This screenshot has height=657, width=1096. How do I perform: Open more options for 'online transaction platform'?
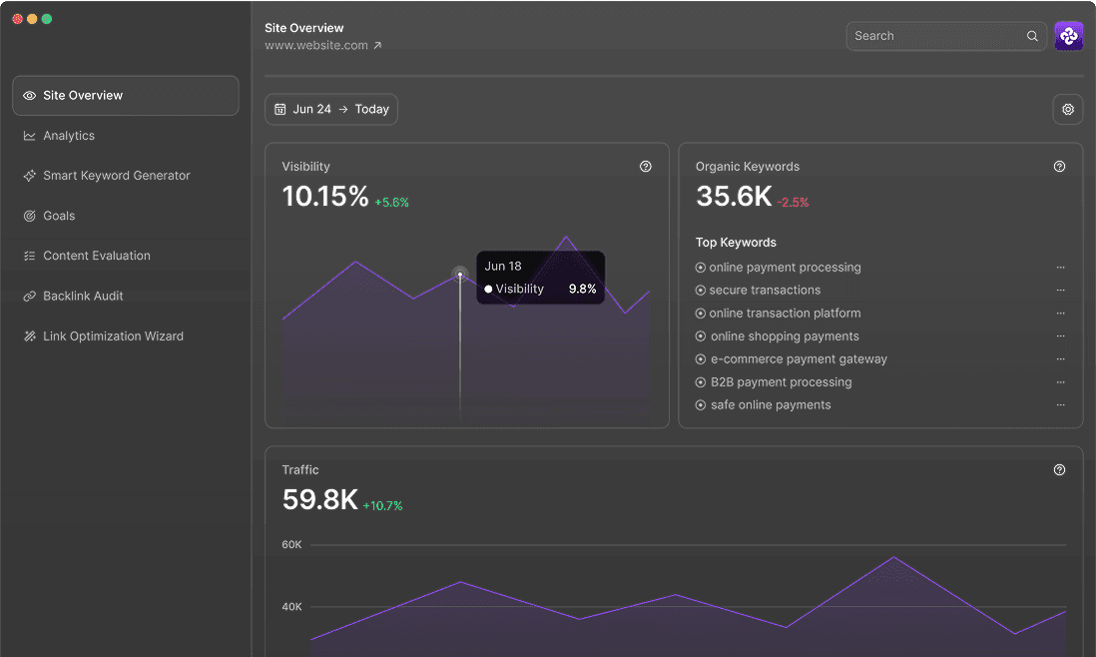coord(1060,314)
